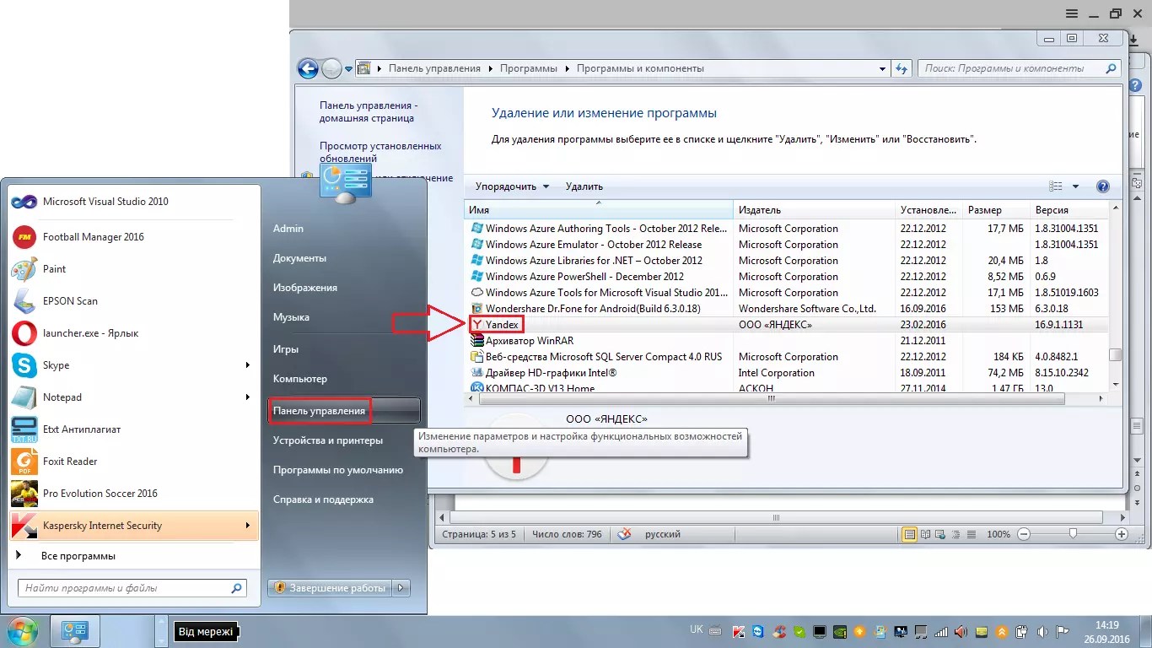
Task: Select the Yandex entry in the program list
Action: 502,325
